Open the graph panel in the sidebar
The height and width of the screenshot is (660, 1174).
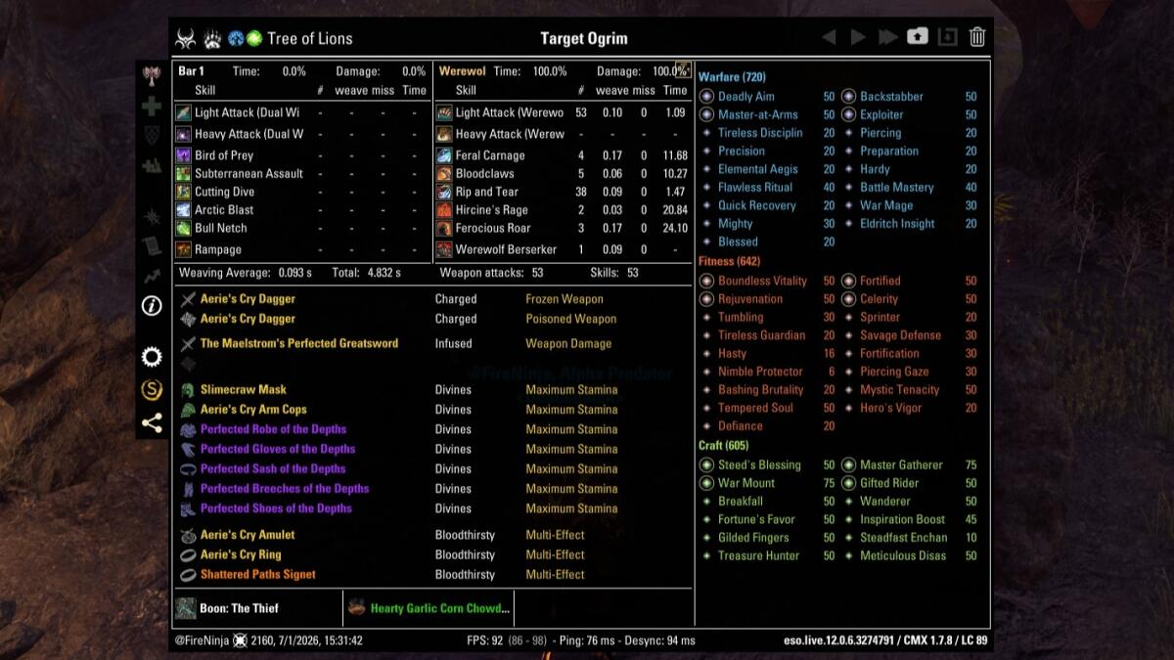pyautogui.click(x=152, y=277)
